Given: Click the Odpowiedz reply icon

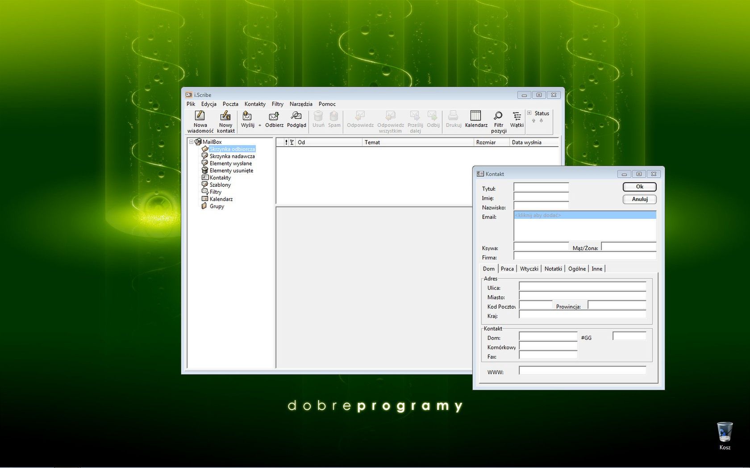Looking at the screenshot, I should (360, 119).
